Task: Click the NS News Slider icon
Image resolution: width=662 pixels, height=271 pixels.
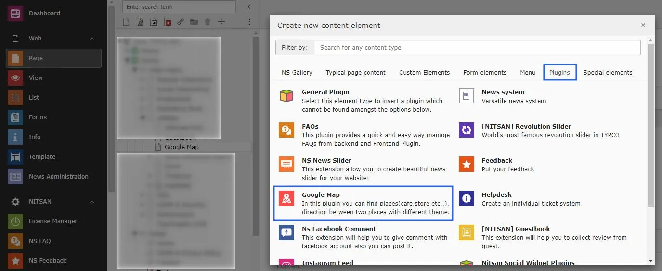Action: [x=286, y=164]
